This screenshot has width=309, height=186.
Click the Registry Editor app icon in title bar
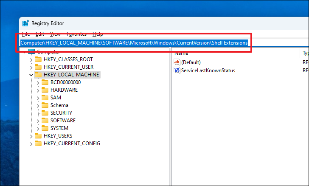(25, 23)
